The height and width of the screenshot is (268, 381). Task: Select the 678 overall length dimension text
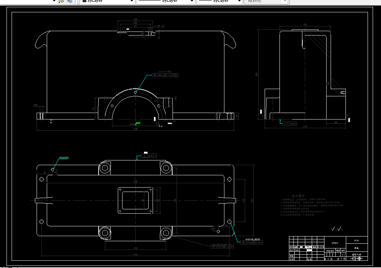[135, 129]
